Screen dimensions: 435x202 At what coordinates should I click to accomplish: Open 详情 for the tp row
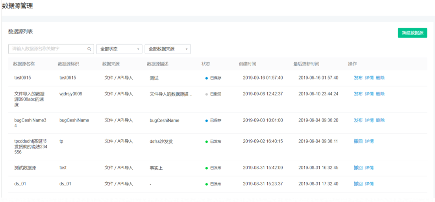click(x=369, y=141)
